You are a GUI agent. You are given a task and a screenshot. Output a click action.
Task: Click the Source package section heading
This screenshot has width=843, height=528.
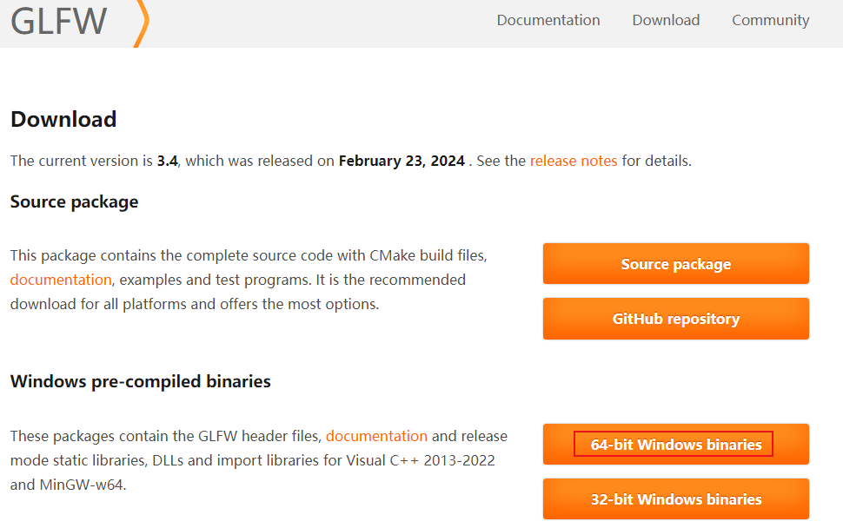click(74, 201)
